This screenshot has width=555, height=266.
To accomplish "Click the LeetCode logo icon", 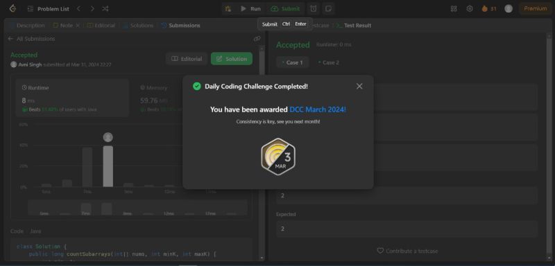I will 12,8.
